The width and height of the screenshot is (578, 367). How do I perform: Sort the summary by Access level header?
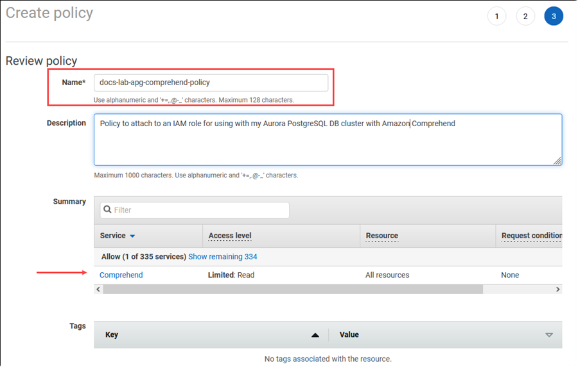coord(230,236)
